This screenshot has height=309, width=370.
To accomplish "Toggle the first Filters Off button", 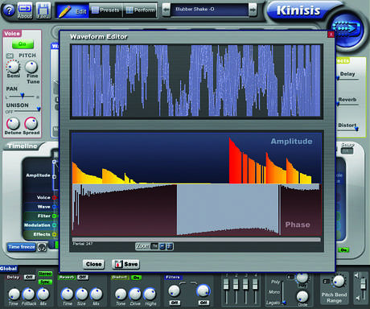I will [x=175, y=303].
